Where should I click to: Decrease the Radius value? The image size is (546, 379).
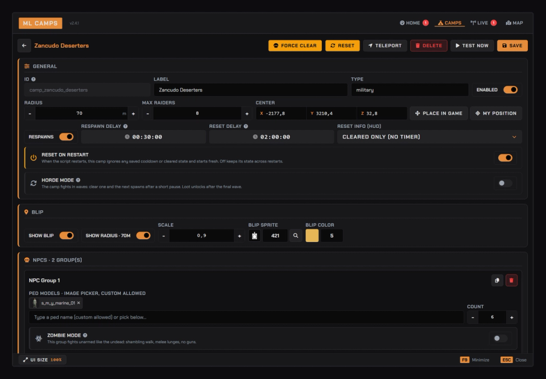pyautogui.click(x=30, y=114)
